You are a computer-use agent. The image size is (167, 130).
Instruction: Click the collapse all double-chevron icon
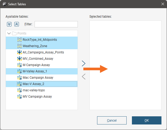point(16,24)
